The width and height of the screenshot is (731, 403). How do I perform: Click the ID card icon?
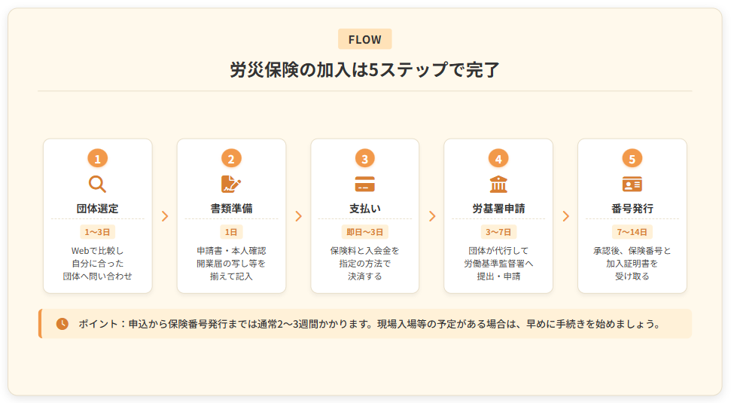[632, 184]
